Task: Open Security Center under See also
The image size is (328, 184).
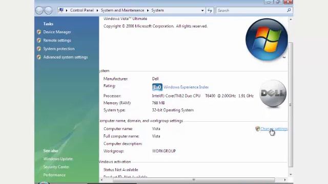Action: (x=56, y=167)
